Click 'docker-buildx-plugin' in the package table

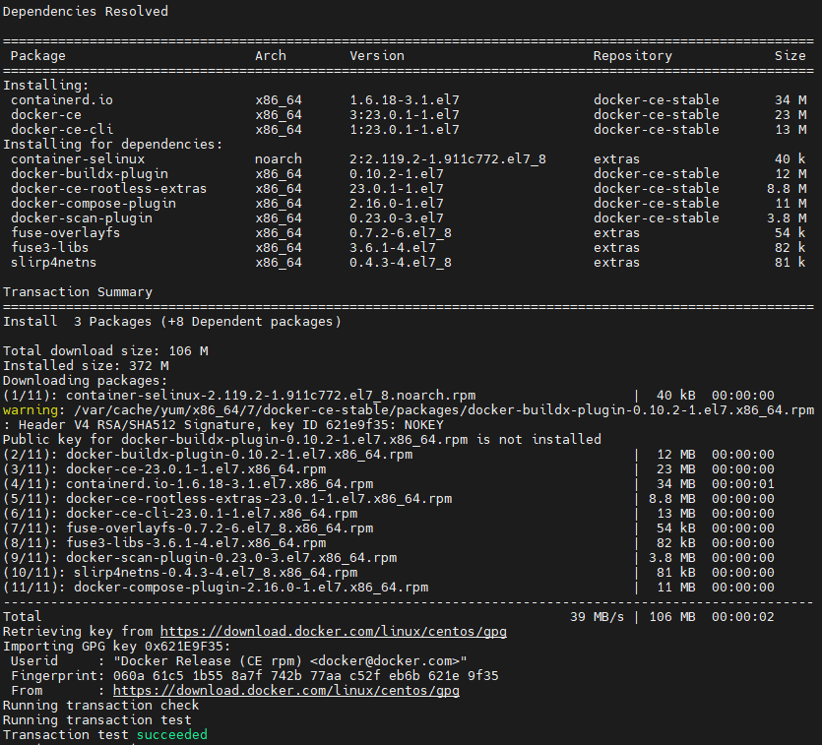tap(90, 174)
